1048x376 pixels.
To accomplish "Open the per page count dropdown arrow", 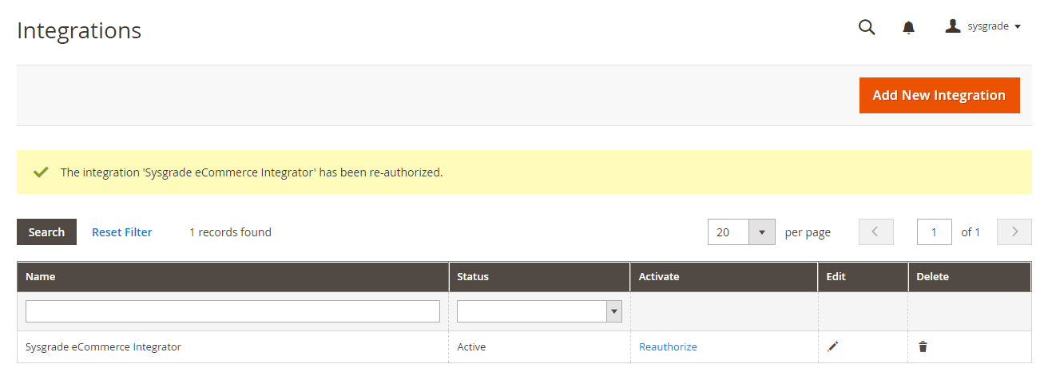I will pos(761,232).
